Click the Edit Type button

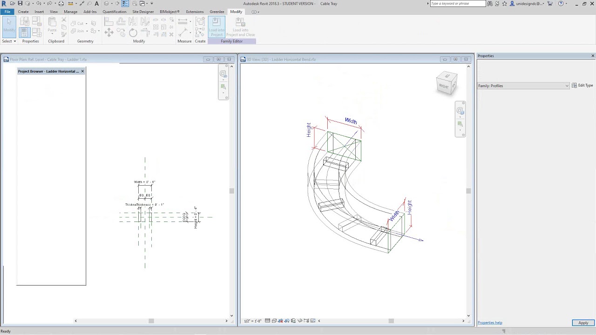click(x=582, y=86)
